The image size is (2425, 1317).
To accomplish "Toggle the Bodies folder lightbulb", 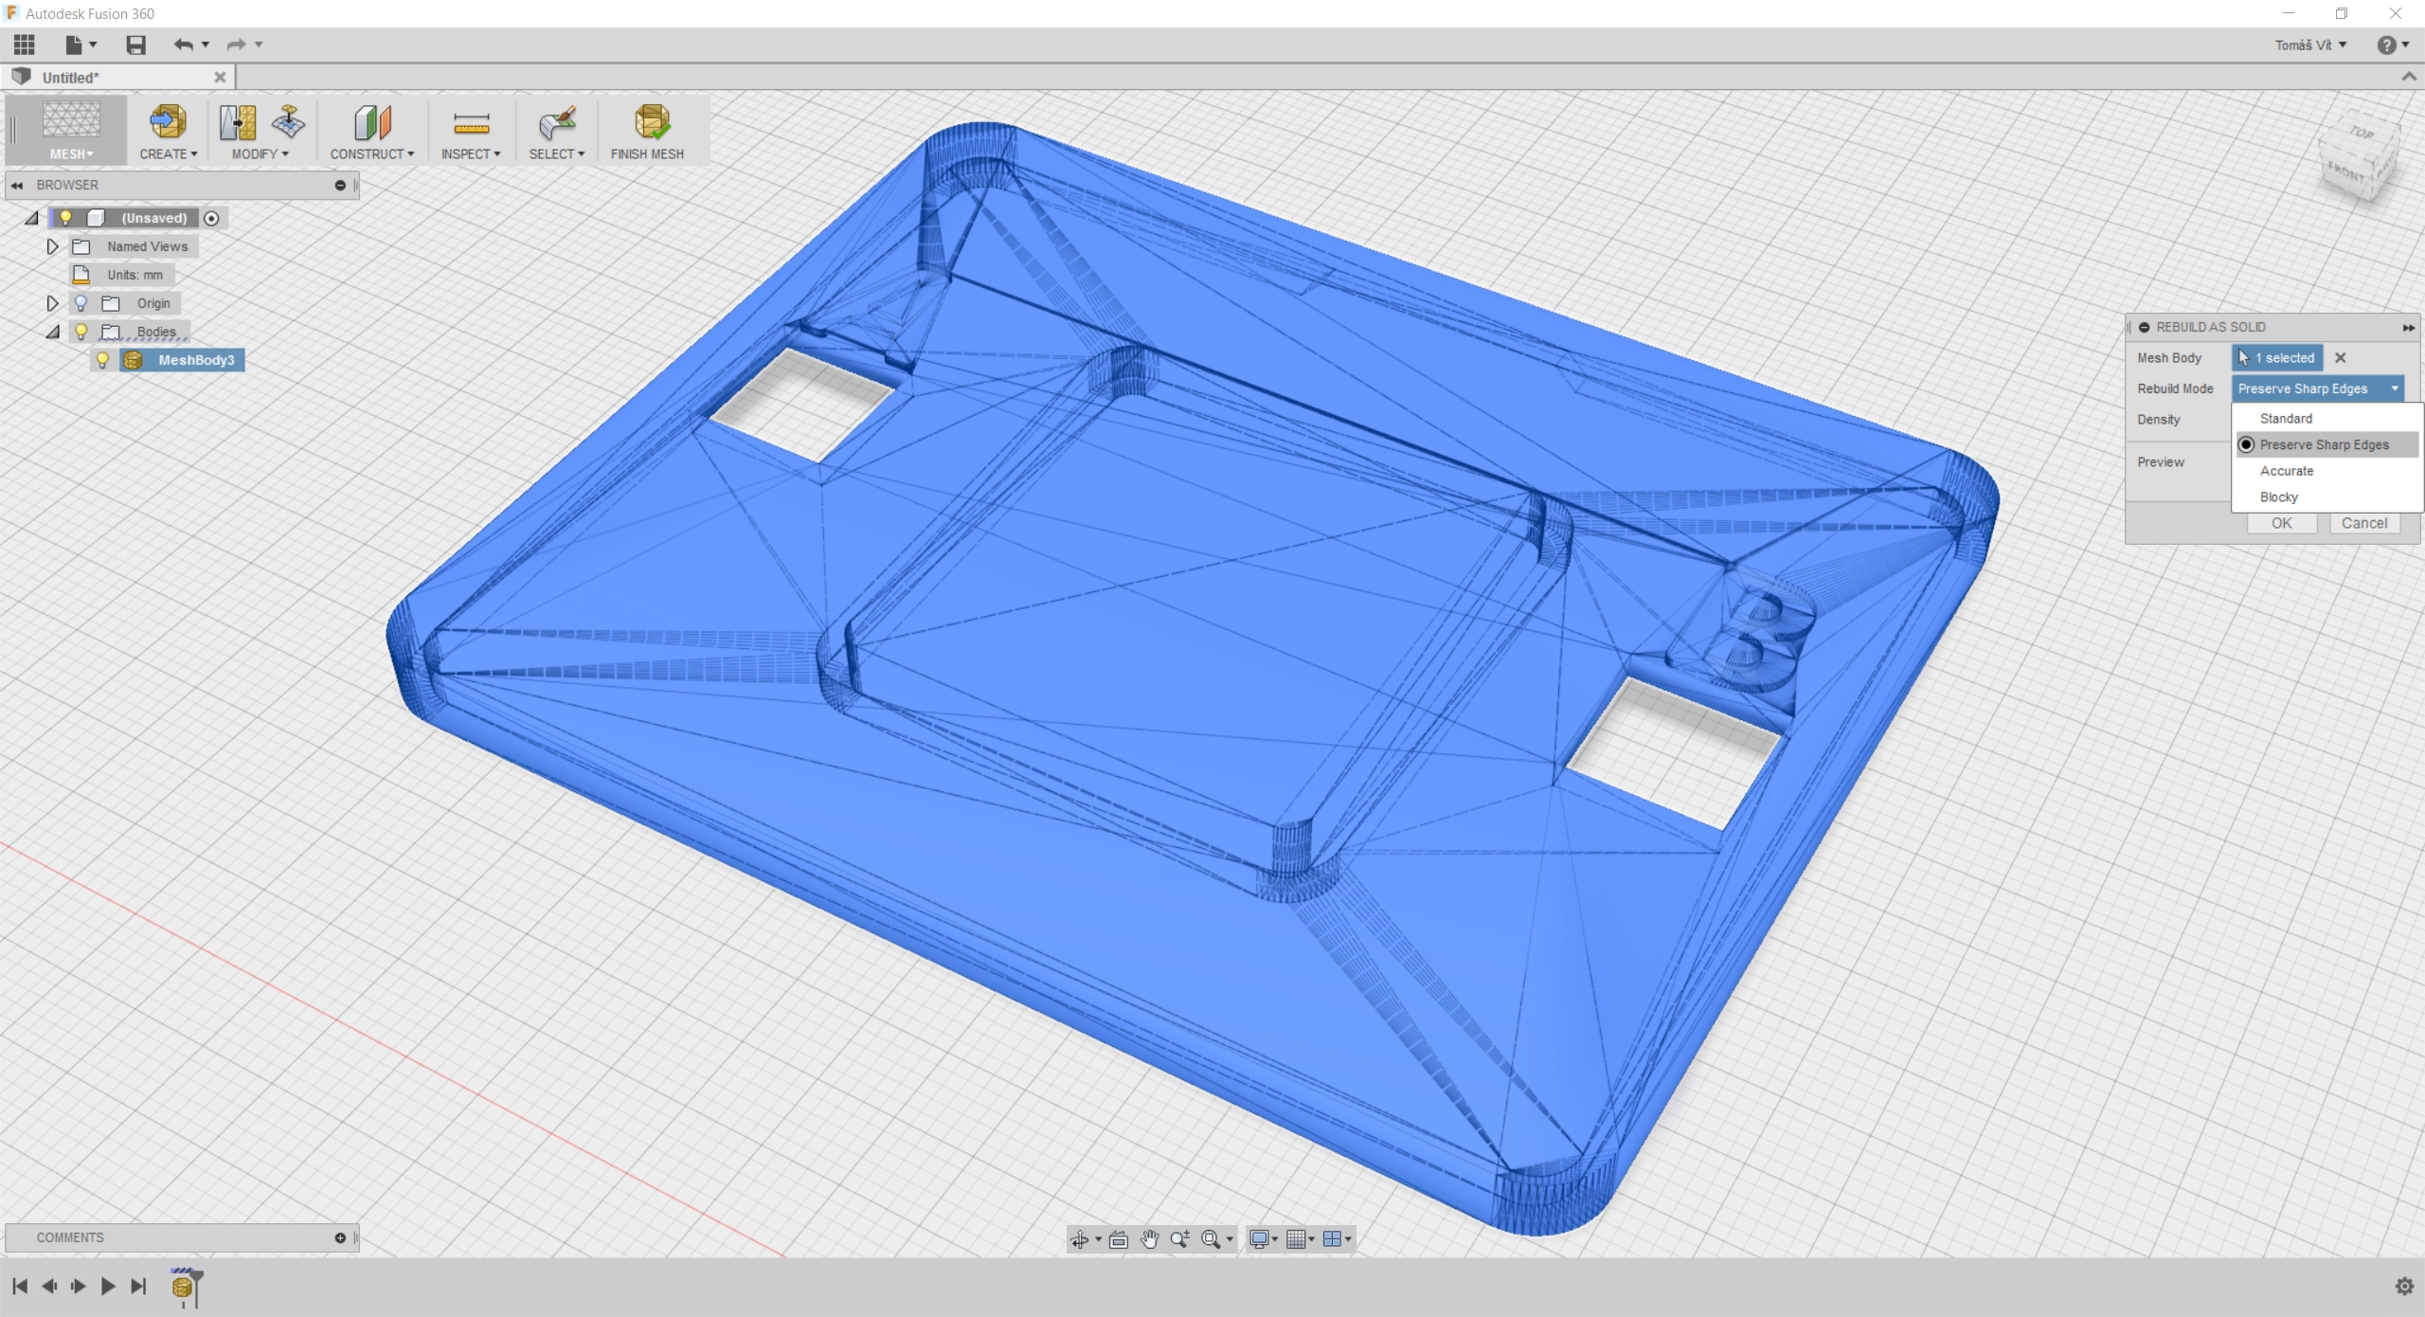I will click(81, 332).
